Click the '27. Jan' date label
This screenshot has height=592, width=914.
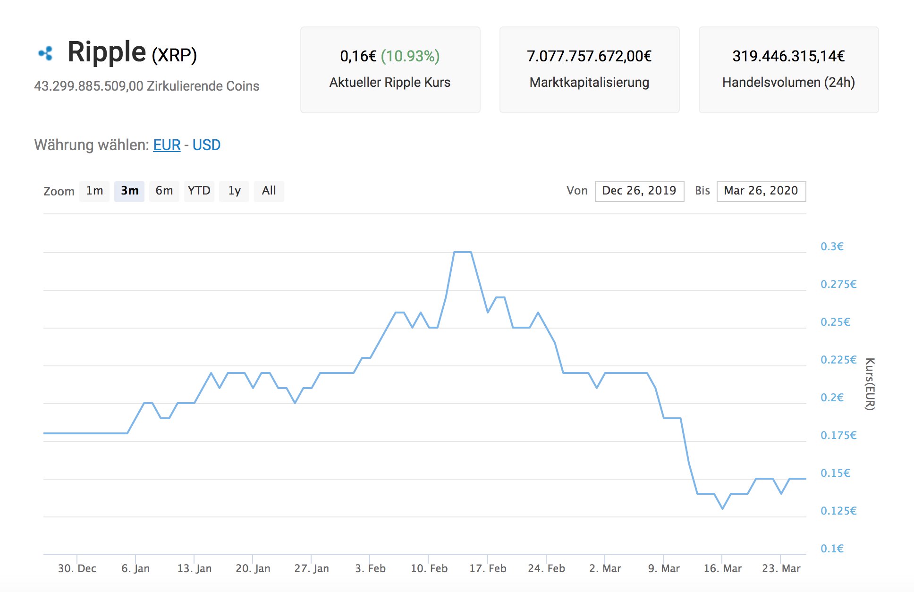pos(312,568)
